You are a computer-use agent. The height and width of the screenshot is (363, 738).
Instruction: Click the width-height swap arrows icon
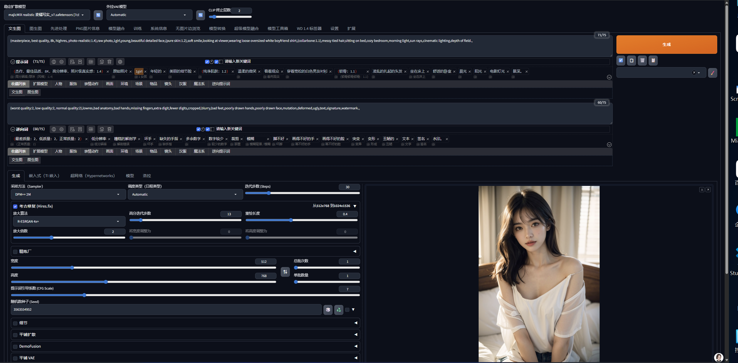pyautogui.click(x=285, y=272)
